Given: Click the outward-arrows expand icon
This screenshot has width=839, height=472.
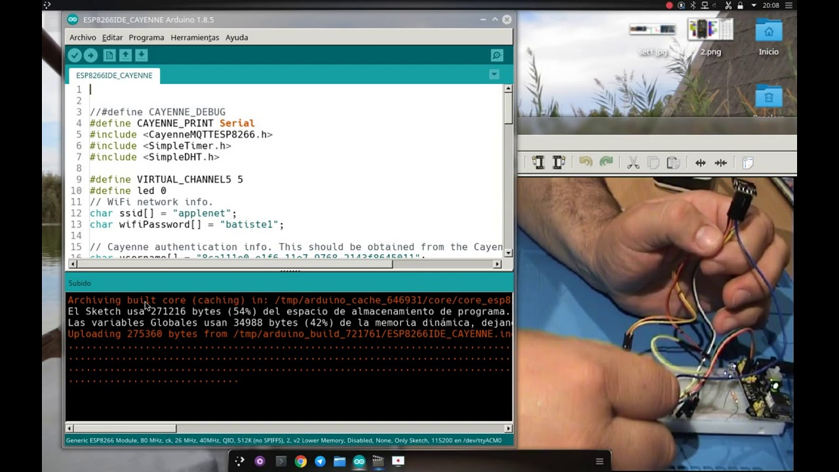Looking at the screenshot, I should pyautogui.click(x=700, y=163).
